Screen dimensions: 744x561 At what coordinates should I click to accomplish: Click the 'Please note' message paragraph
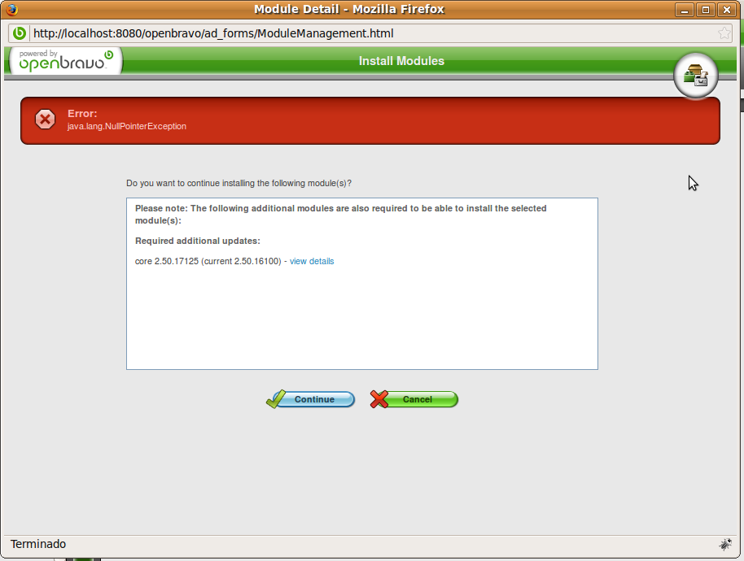point(341,214)
